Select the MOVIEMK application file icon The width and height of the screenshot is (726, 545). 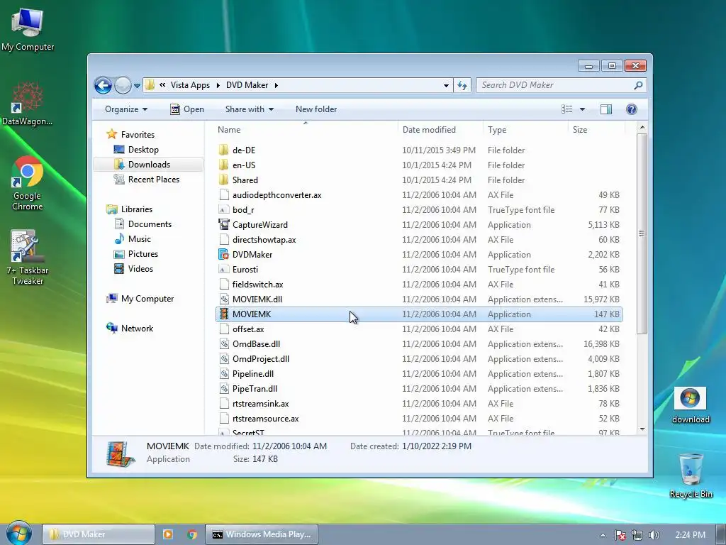pos(224,314)
